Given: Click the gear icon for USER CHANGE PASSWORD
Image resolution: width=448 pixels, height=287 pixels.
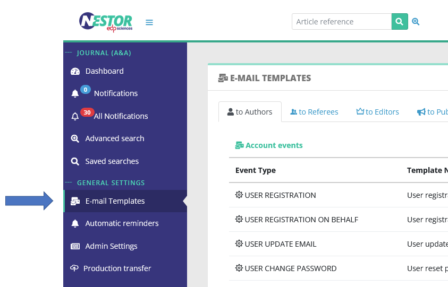Looking at the screenshot, I should [x=239, y=268].
